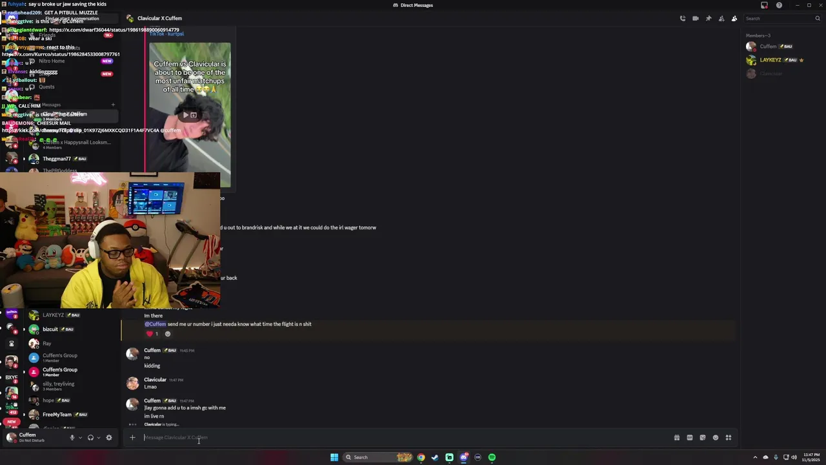The width and height of the screenshot is (826, 465).
Task: Add friends to DM icon
Action: pos(721,18)
